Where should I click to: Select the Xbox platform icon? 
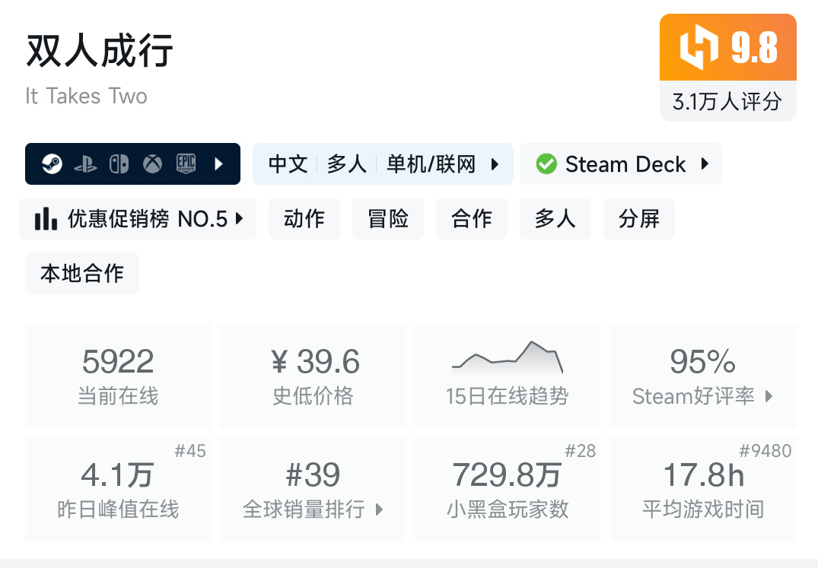pos(153,163)
